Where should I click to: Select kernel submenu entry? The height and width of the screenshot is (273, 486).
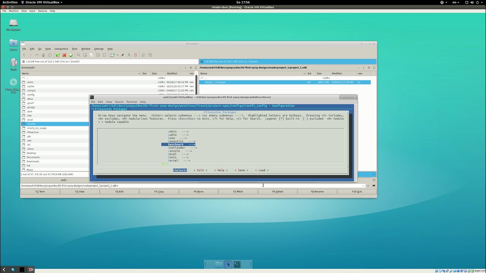click(179, 160)
